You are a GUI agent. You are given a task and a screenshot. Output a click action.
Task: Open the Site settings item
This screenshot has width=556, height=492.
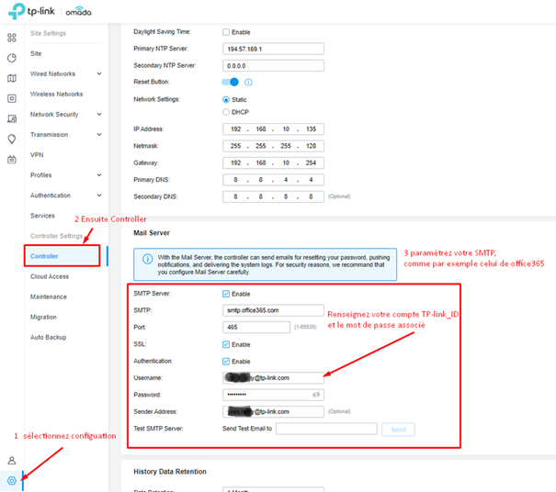point(36,54)
